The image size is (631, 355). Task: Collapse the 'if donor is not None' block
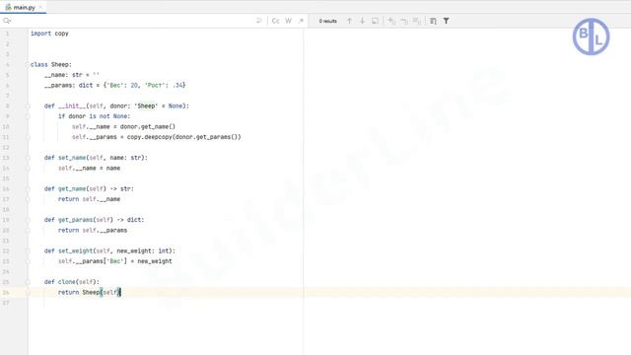[28, 116]
